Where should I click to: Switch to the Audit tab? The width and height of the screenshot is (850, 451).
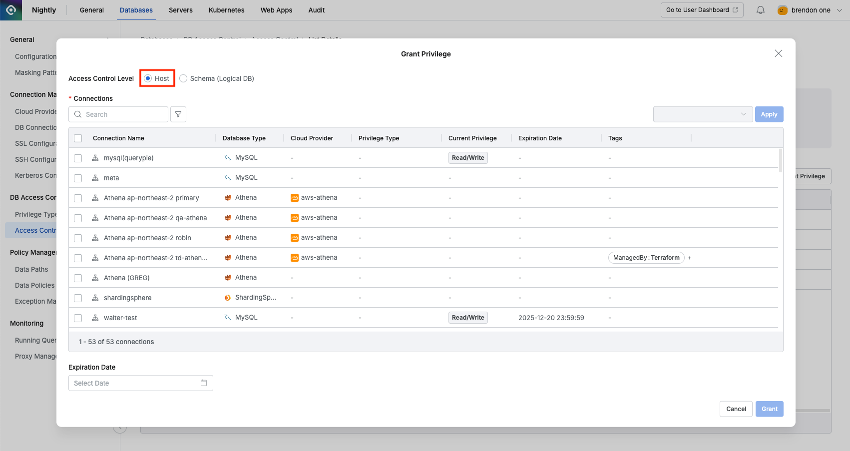click(316, 10)
